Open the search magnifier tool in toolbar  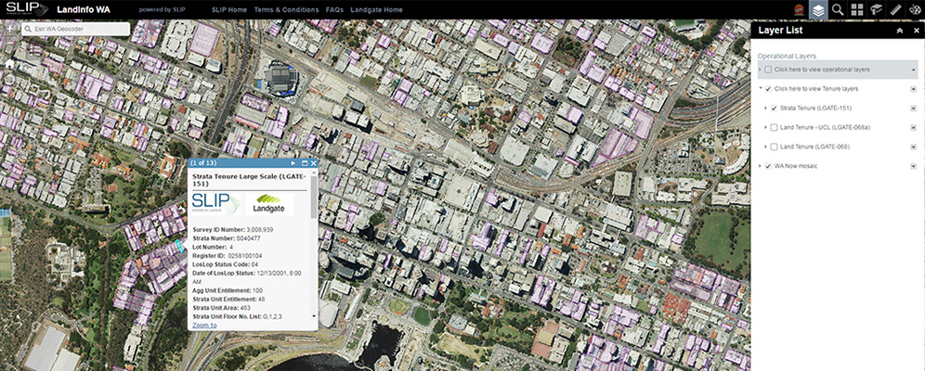pos(837,9)
